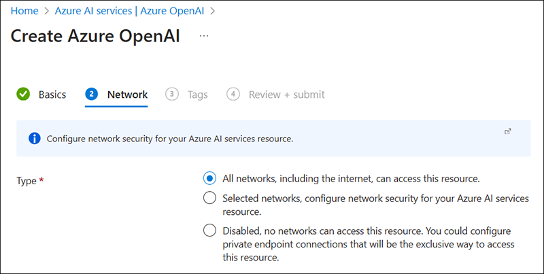Open the external link icon in banner
Screen dimensions: 544x274
pyautogui.click(x=507, y=131)
